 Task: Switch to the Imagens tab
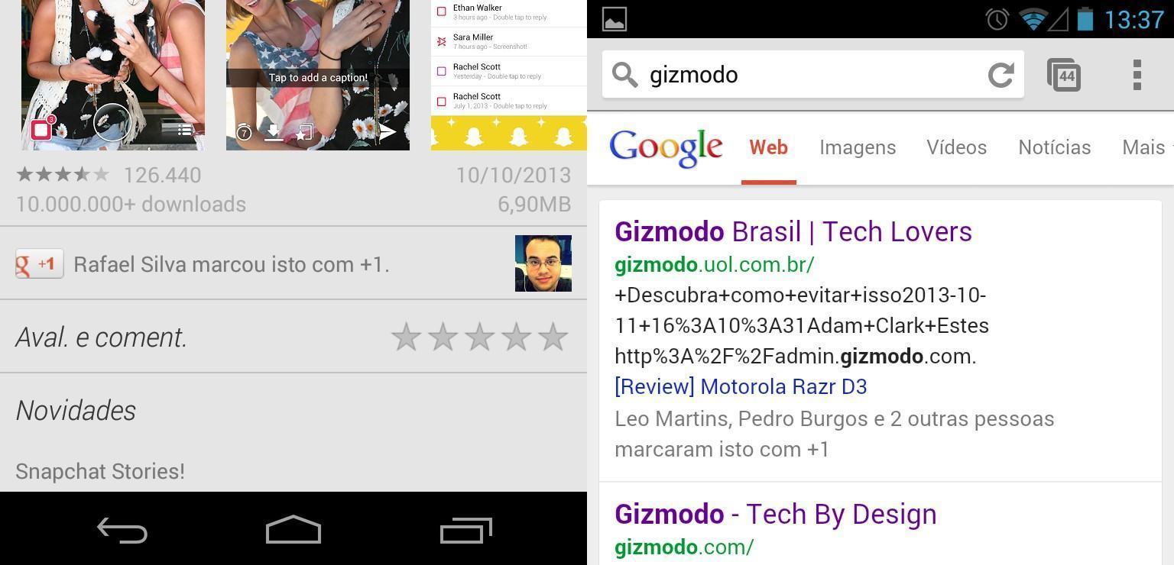pyautogui.click(x=858, y=147)
